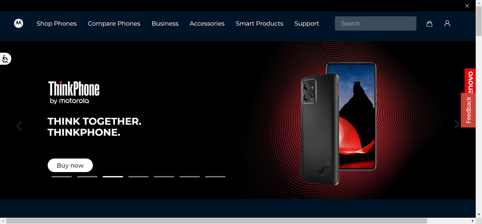Open the Business menu item
Image resolution: width=482 pixels, height=224 pixels.
165,24
